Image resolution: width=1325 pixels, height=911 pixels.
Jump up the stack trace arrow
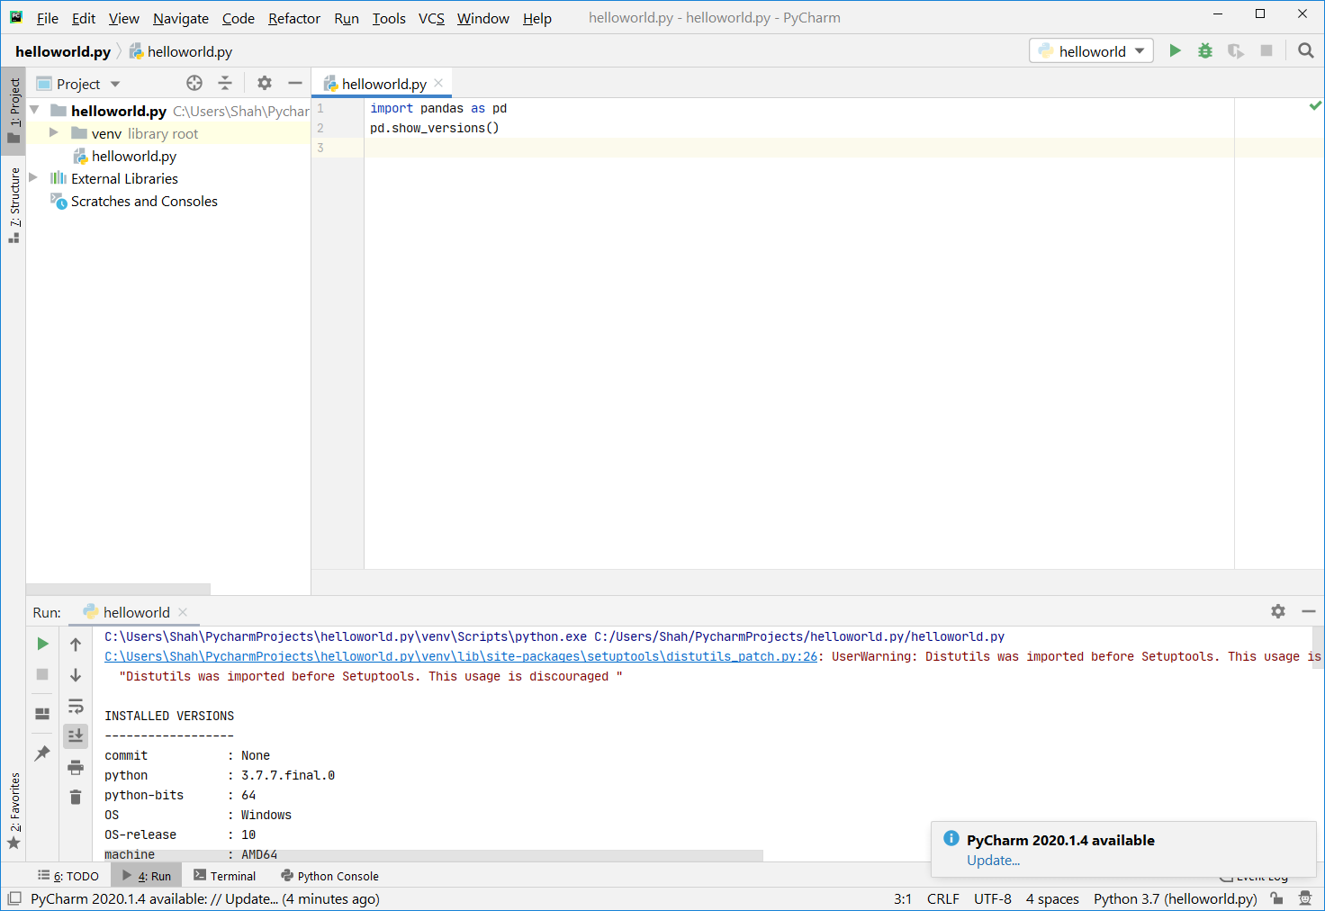point(76,644)
